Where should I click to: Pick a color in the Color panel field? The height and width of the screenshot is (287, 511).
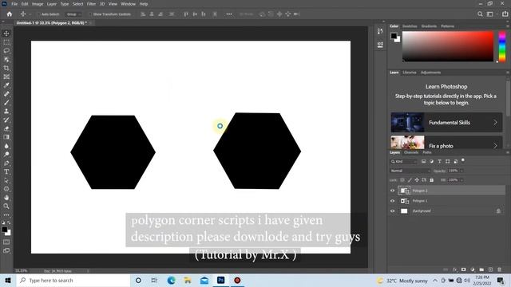448,46
